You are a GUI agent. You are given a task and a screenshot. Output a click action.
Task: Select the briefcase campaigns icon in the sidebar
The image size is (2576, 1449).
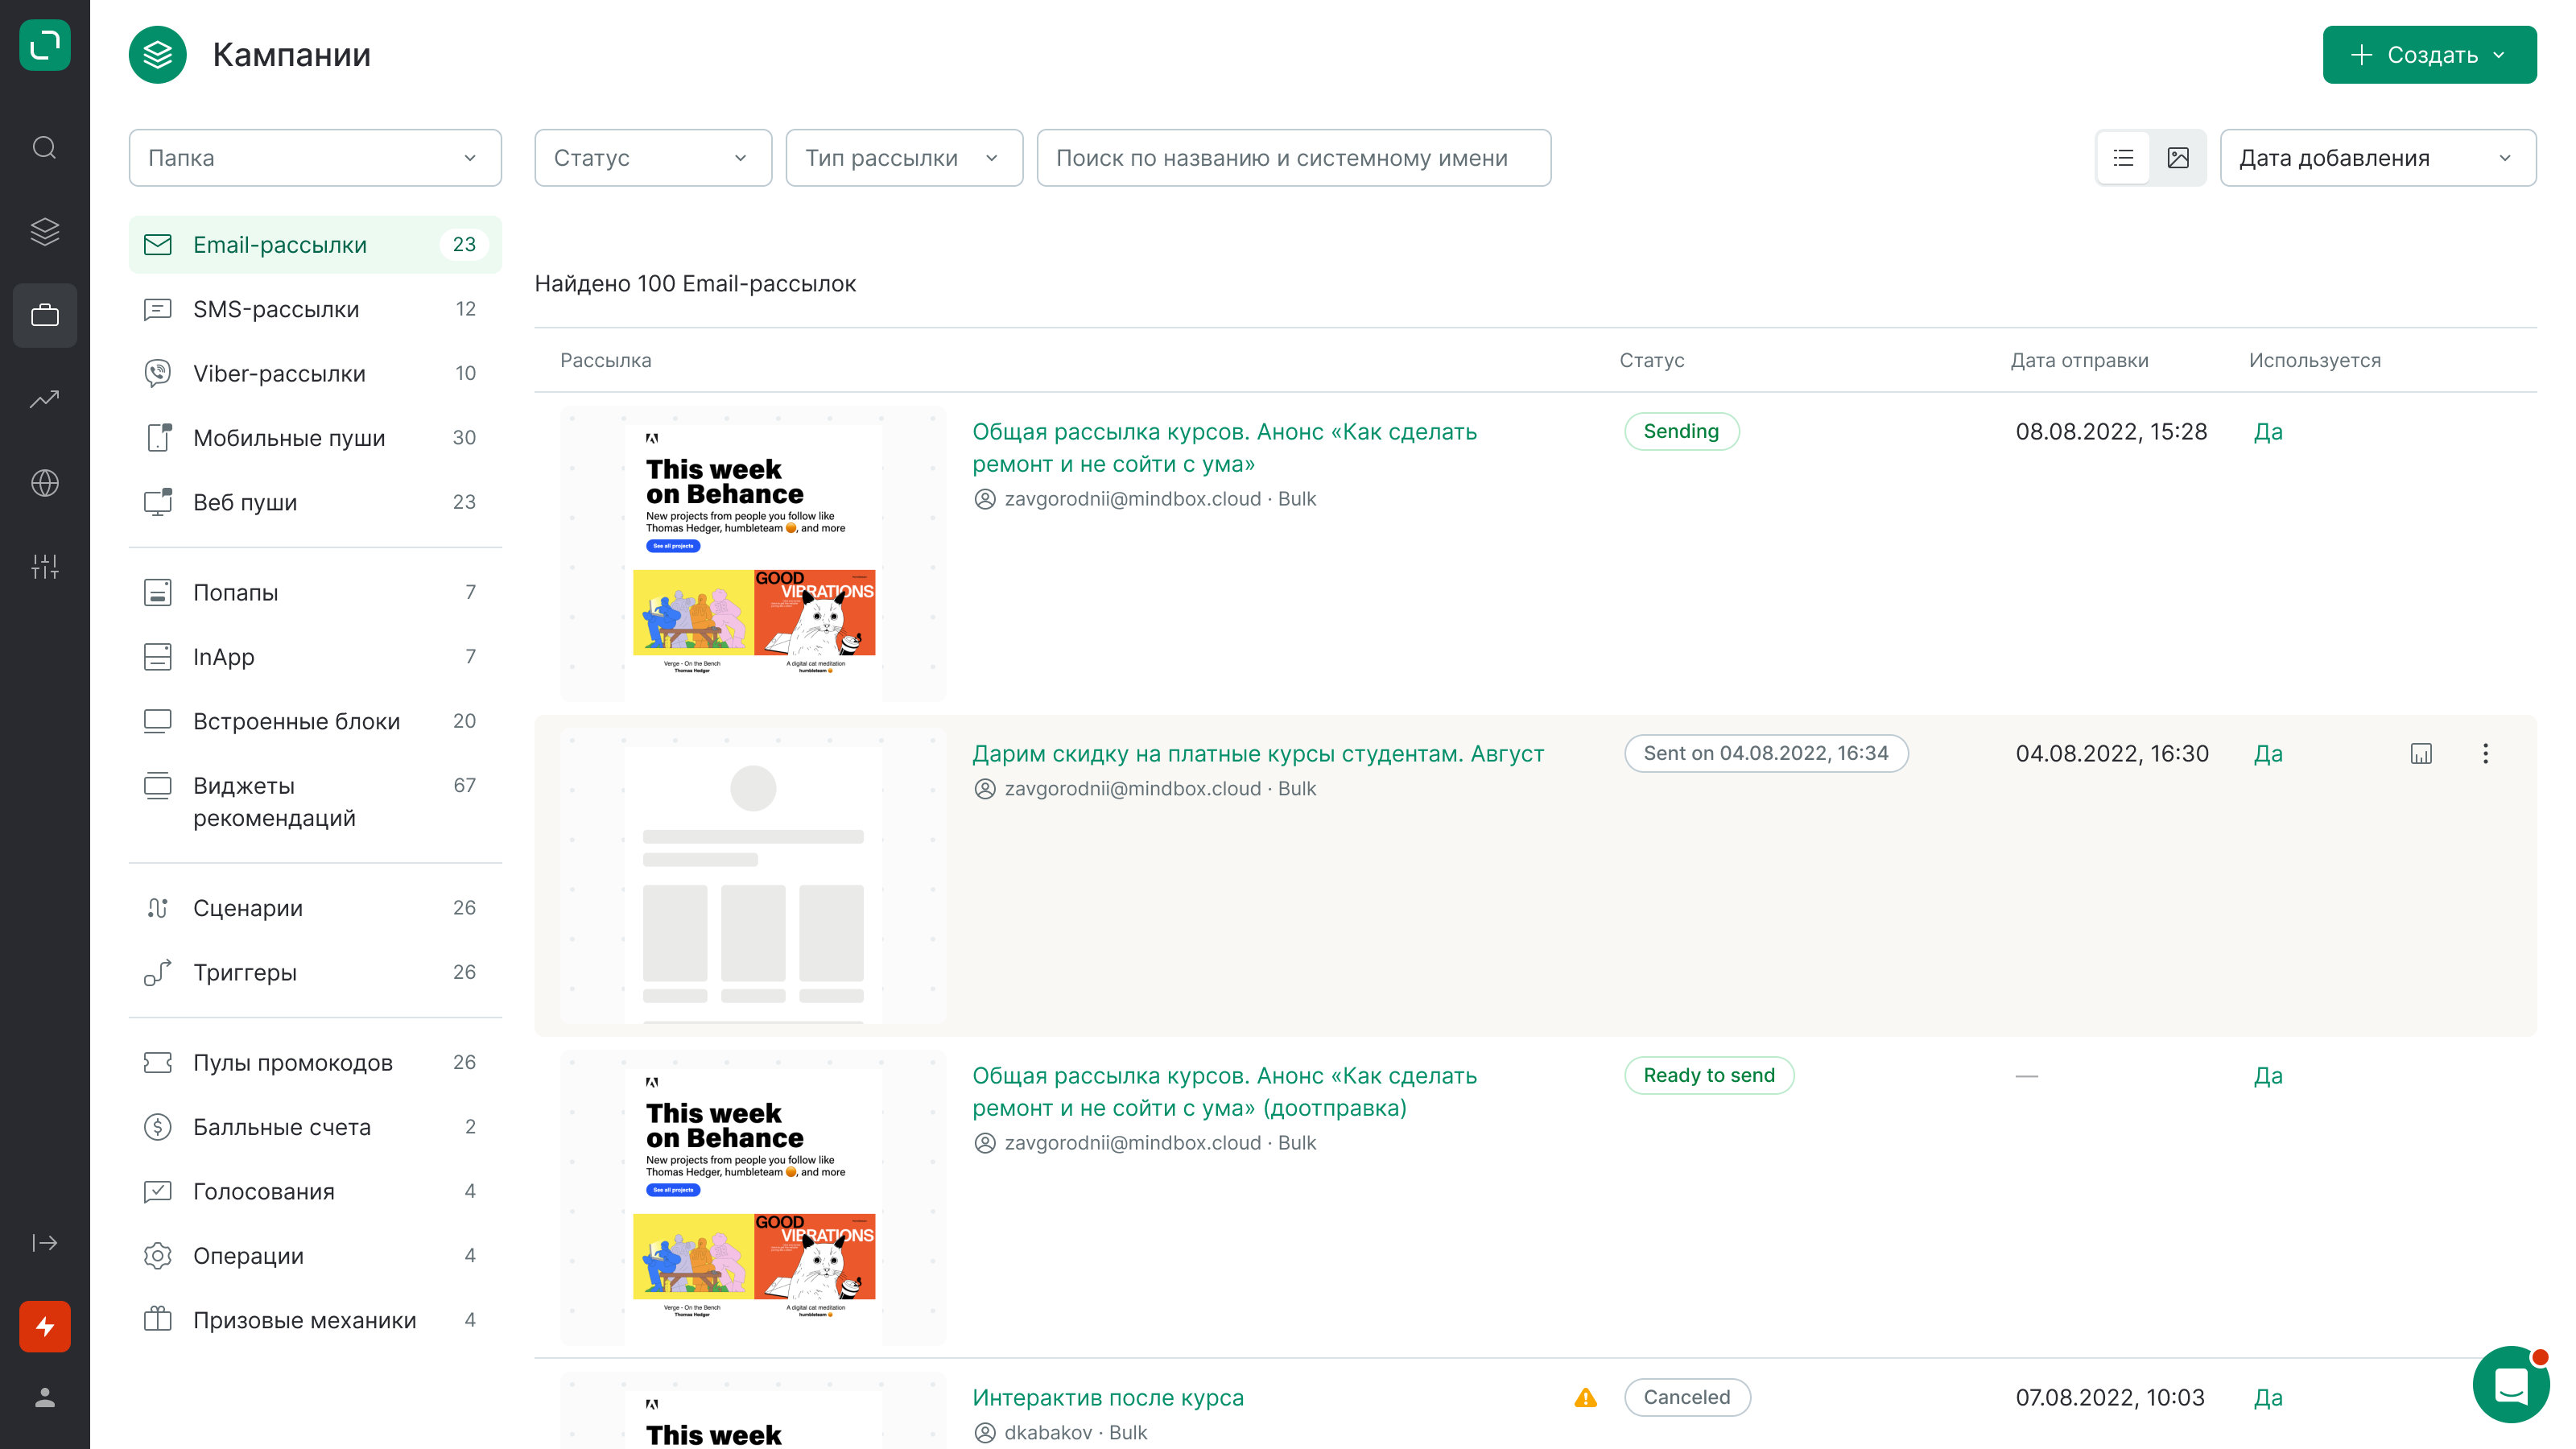pos(45,315)
